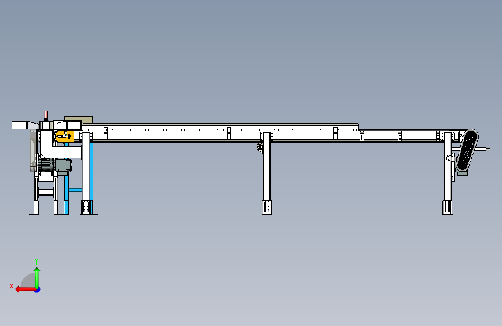
Task: Select the thin rod protruding at the far right
Action: click(x=483, y=149)
